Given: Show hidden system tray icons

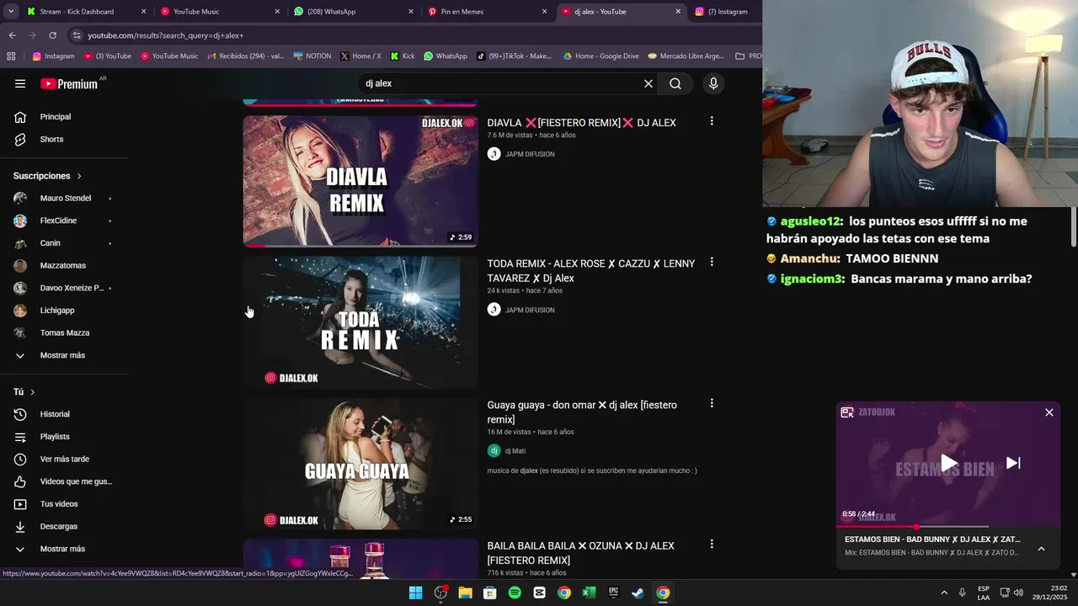Looking at the screenshot, I should pos(944,593).
